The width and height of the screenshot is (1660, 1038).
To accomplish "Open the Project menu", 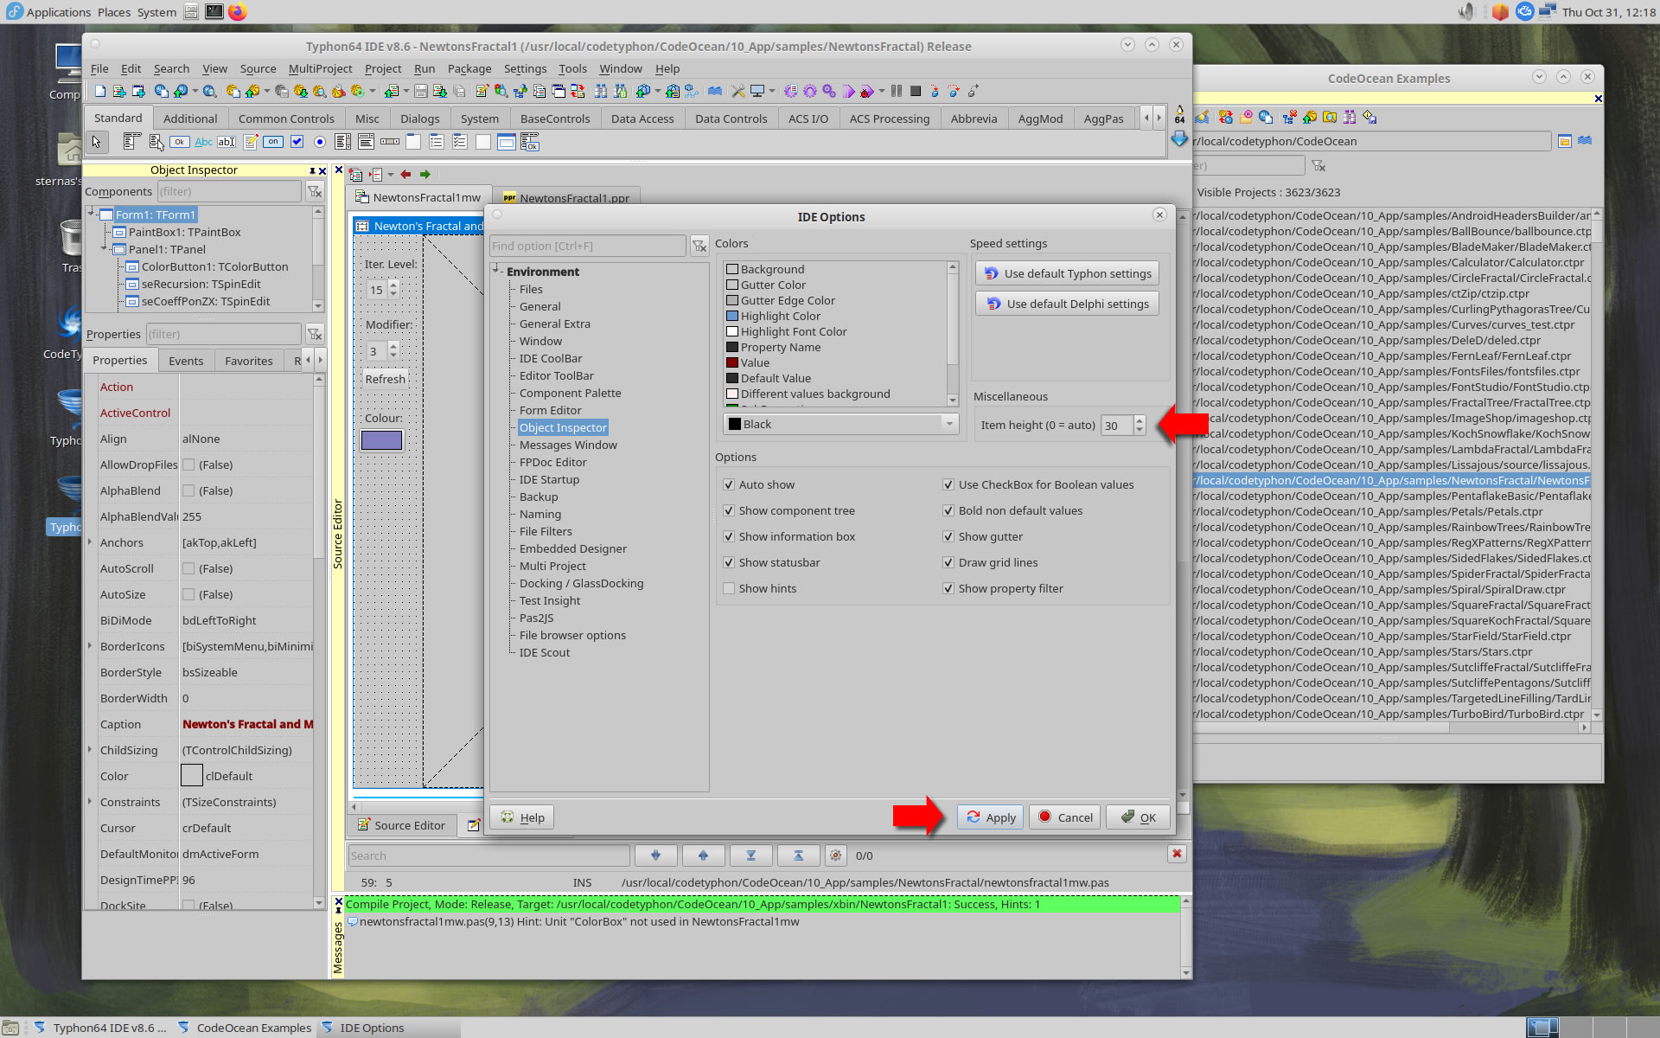I will coord(382,68).
